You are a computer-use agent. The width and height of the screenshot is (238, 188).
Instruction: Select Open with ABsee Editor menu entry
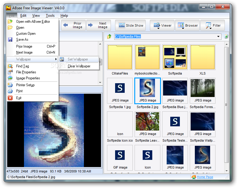point(33,22)
